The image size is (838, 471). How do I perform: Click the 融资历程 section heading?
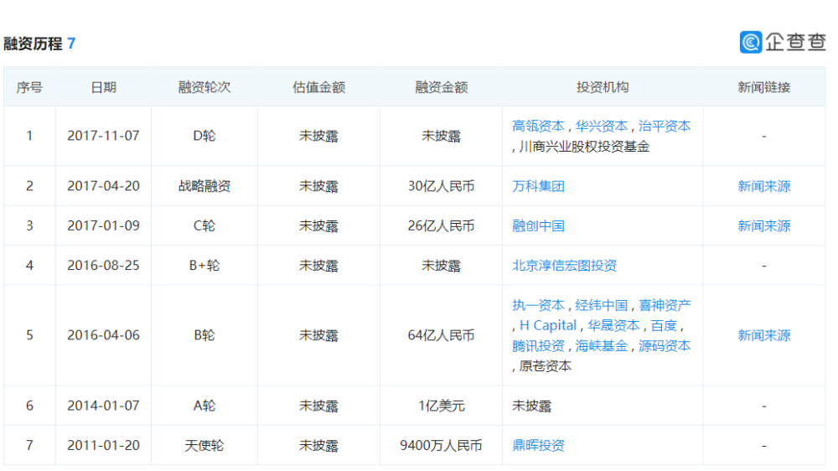point(34,44)
